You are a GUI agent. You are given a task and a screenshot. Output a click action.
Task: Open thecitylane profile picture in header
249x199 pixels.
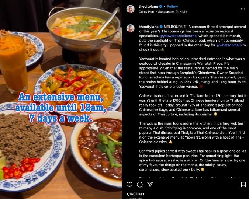pyautogui.click(x=131, y=9)
